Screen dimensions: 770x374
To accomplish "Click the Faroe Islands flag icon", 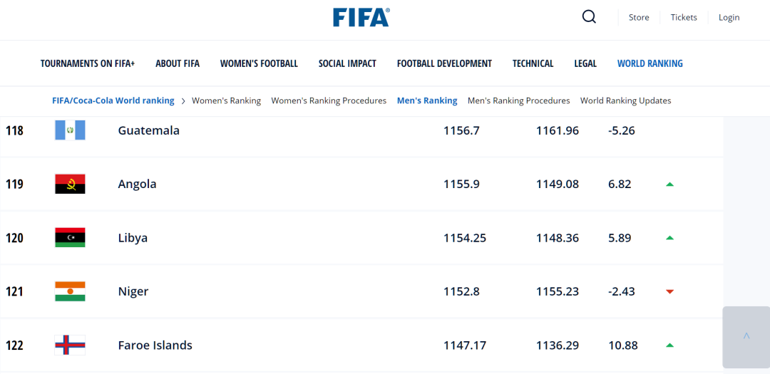I will (70, 345).
